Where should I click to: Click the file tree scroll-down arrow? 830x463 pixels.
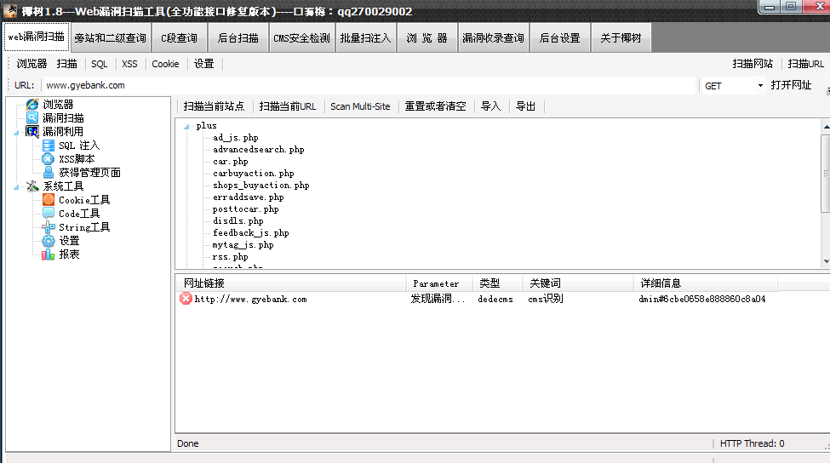(x=826, y=261)
